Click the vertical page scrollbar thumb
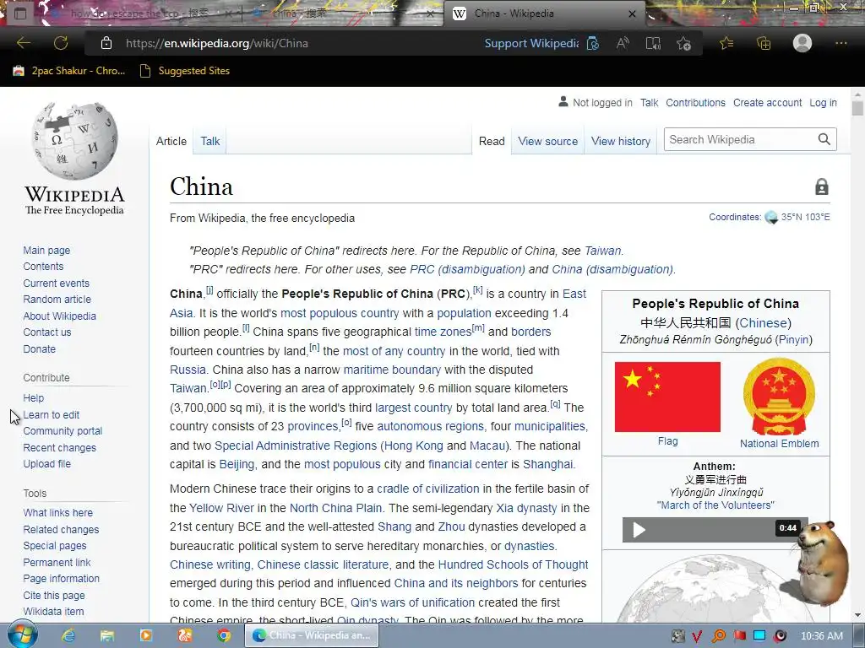The height and width of the screenshot is (648, 865). tap(857, 106)
